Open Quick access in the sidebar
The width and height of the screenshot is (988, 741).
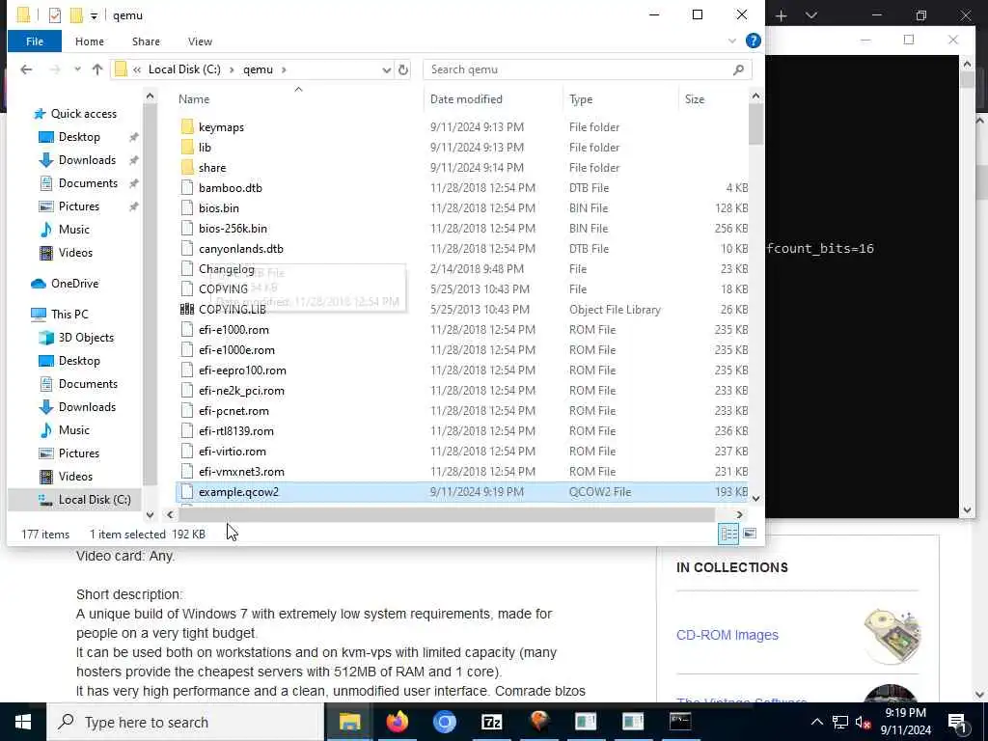click(84, 114)
